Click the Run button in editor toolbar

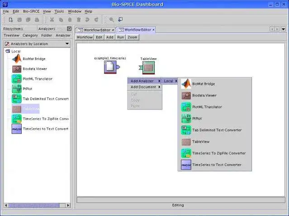pos(121,37)
